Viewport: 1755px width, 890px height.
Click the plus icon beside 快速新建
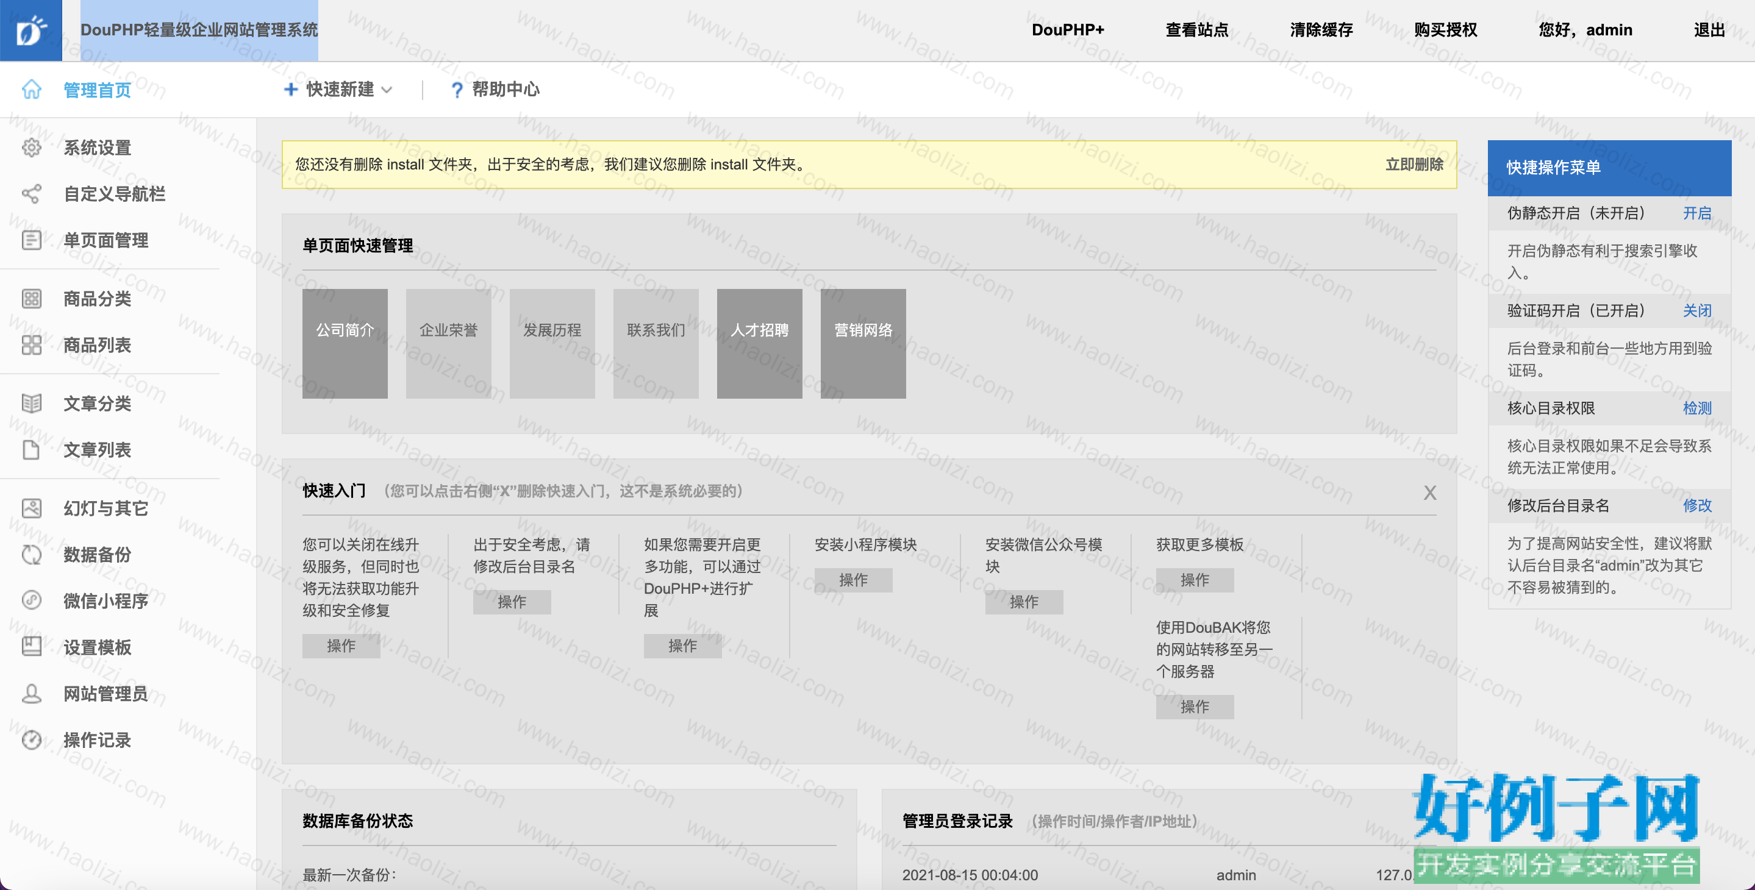(x=291, y=89)
